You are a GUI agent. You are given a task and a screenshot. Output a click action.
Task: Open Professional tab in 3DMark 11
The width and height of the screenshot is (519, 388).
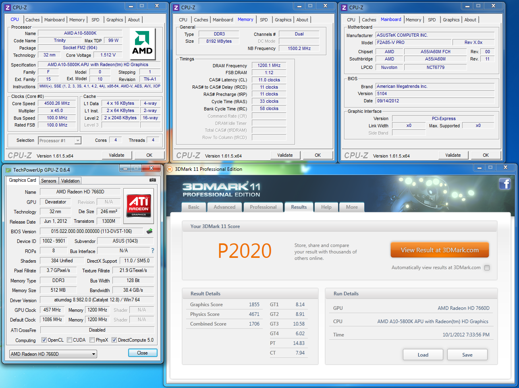(264, 207)
